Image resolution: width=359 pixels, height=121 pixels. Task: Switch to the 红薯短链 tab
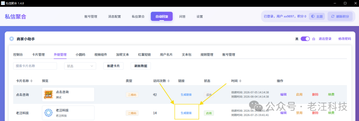[x=144, y=55]
